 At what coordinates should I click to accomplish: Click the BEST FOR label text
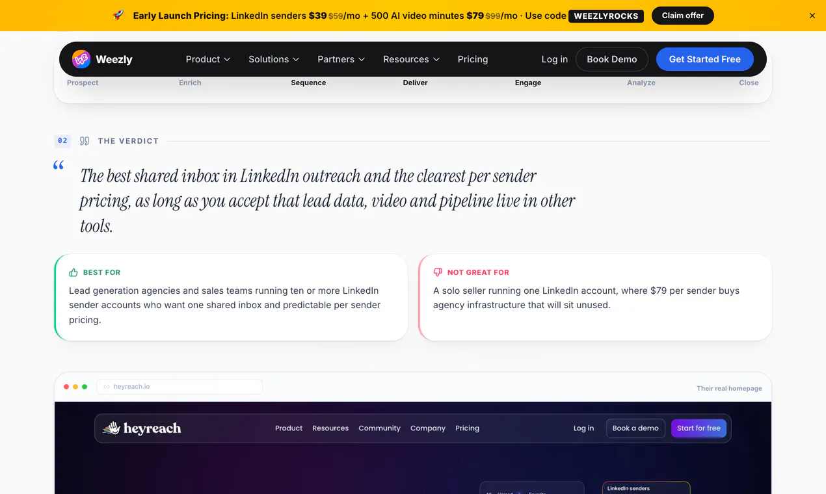click(x=101, y=272)
